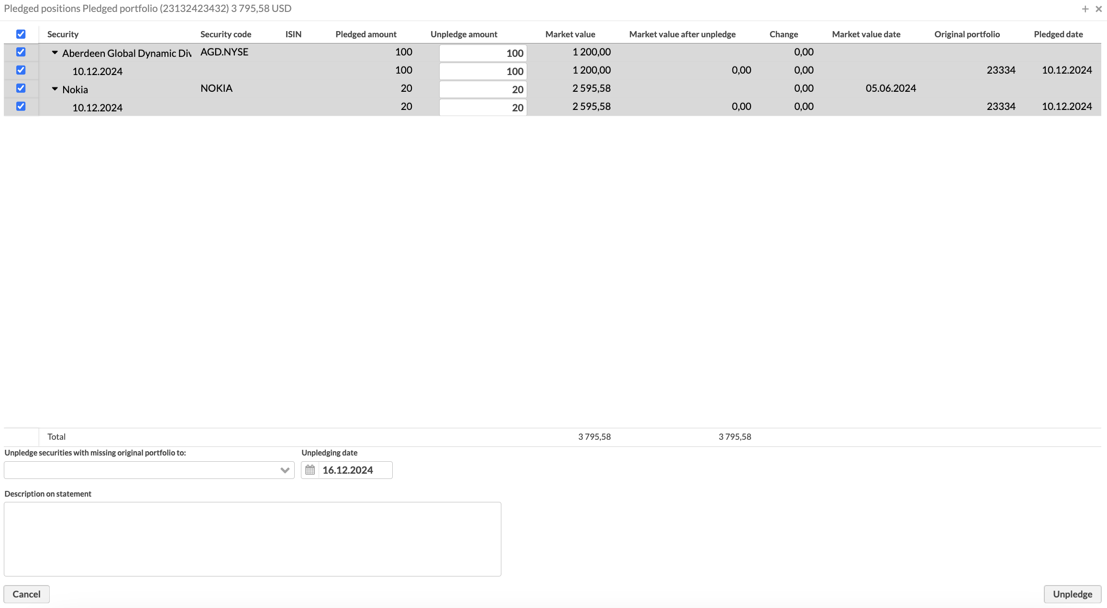Edit unpledge amount for Nokia 10.12.2024 lot
Image resolution: width=1107 pixels, height=608 pixels.
[x=483, y=108]
